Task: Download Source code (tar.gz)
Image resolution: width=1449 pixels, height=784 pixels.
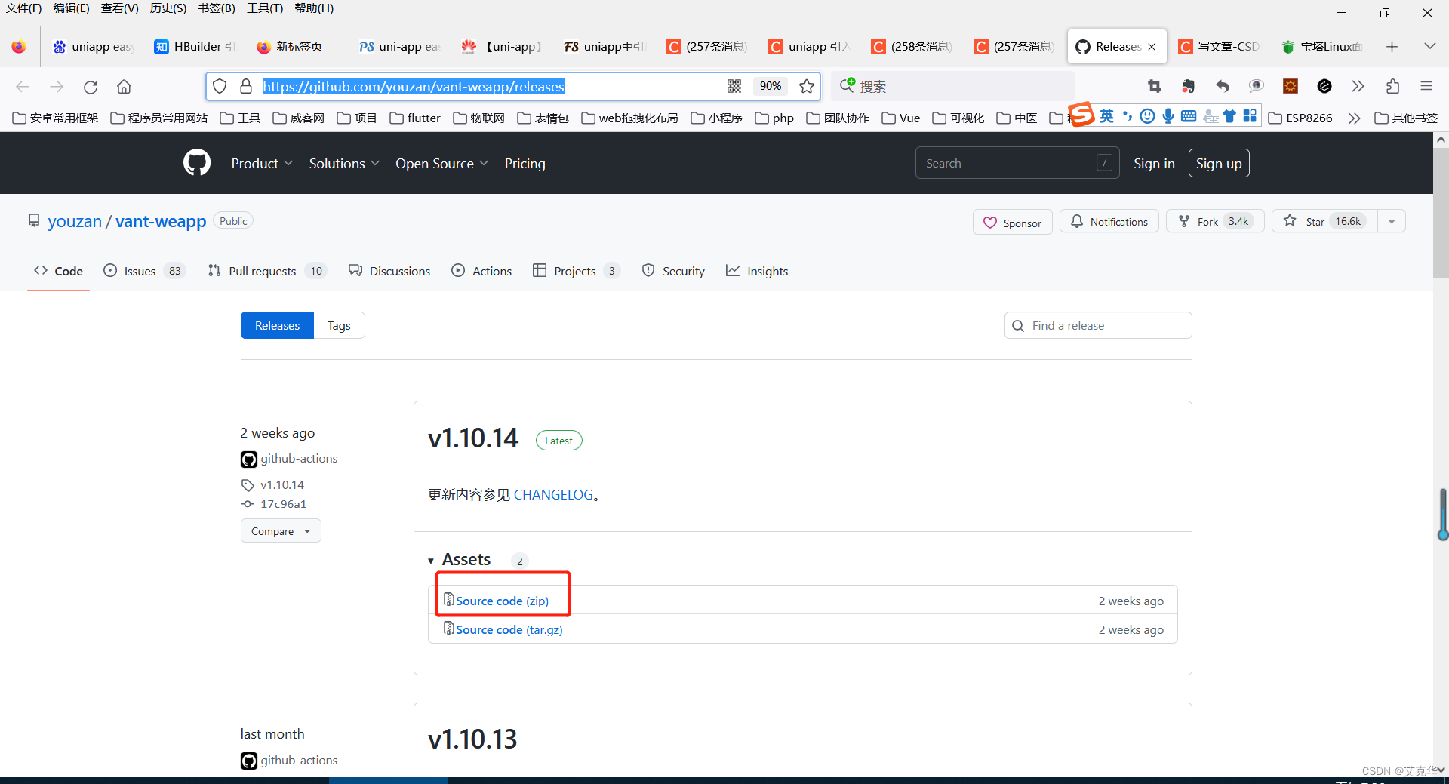Action: pos(509,629)
